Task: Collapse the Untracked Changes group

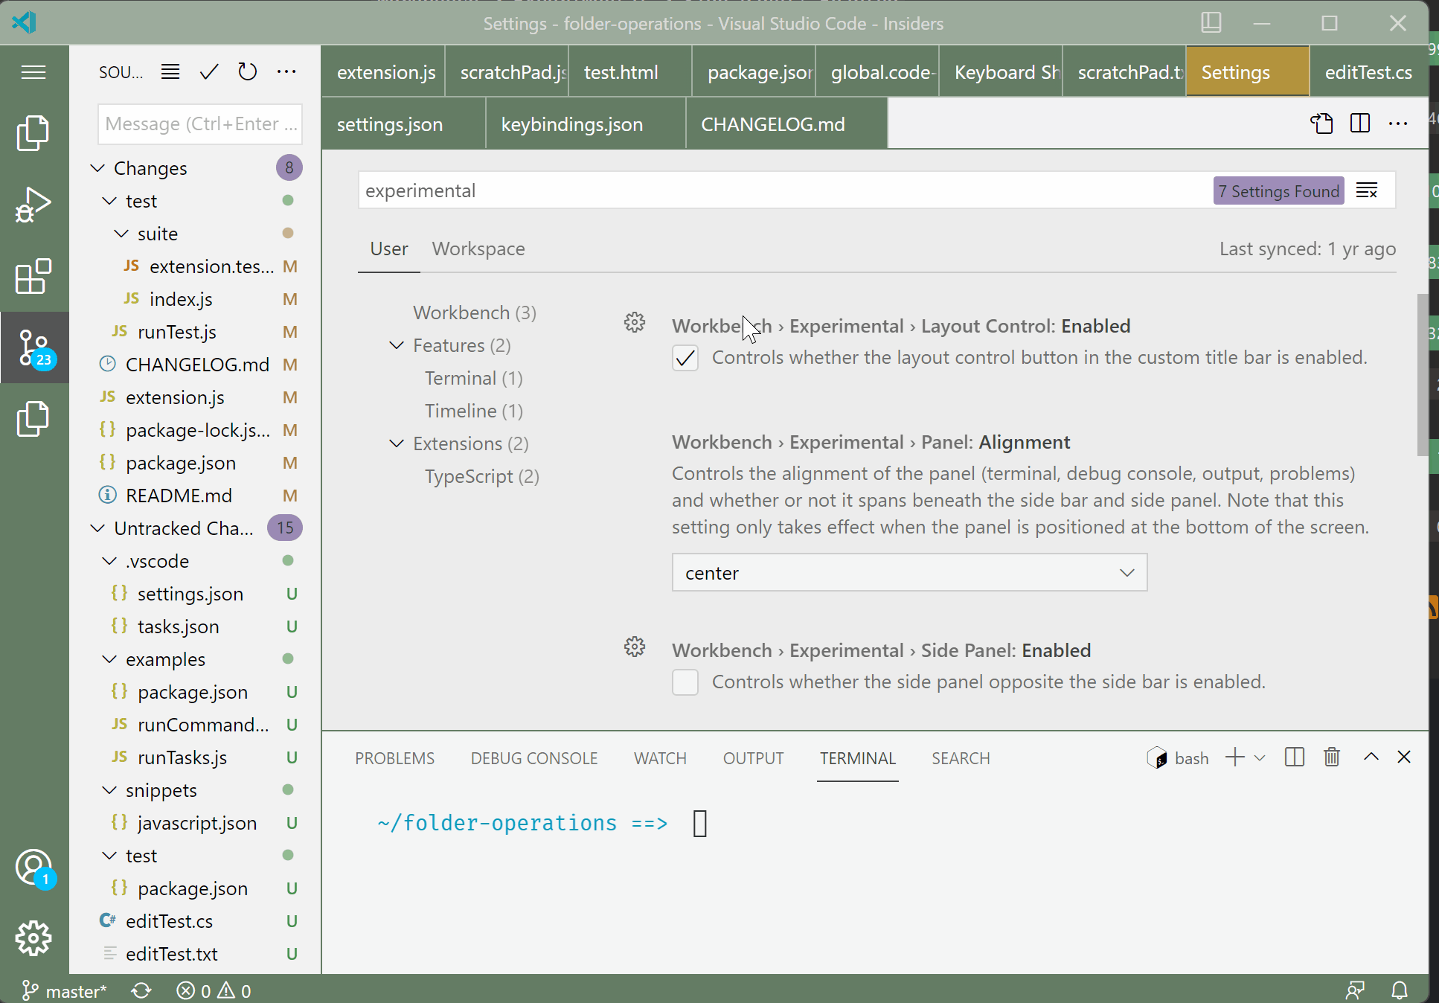Action: pyautogui.click(x=97, y=528)
